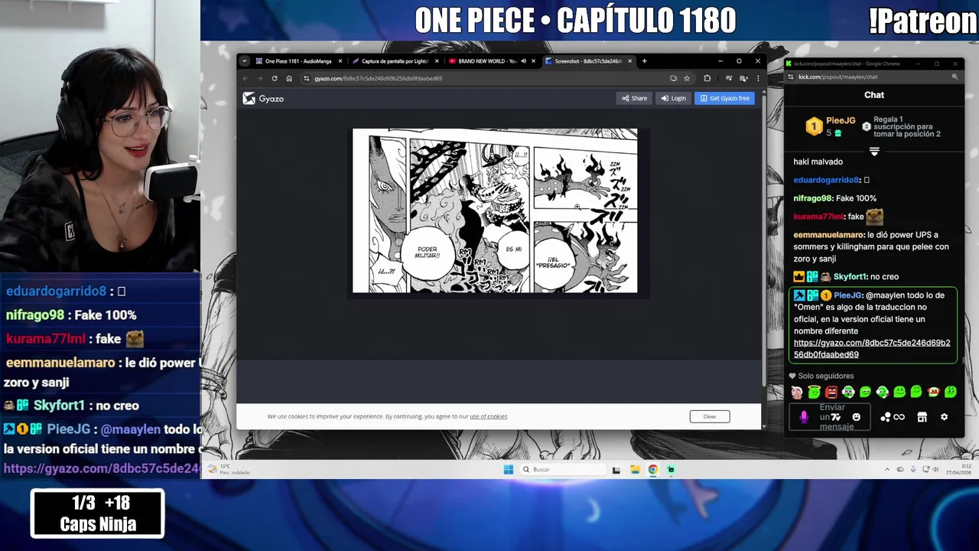Dismiss cookie notice with Close button
This screenshot has width=979, height=551.
pos(710,416)
